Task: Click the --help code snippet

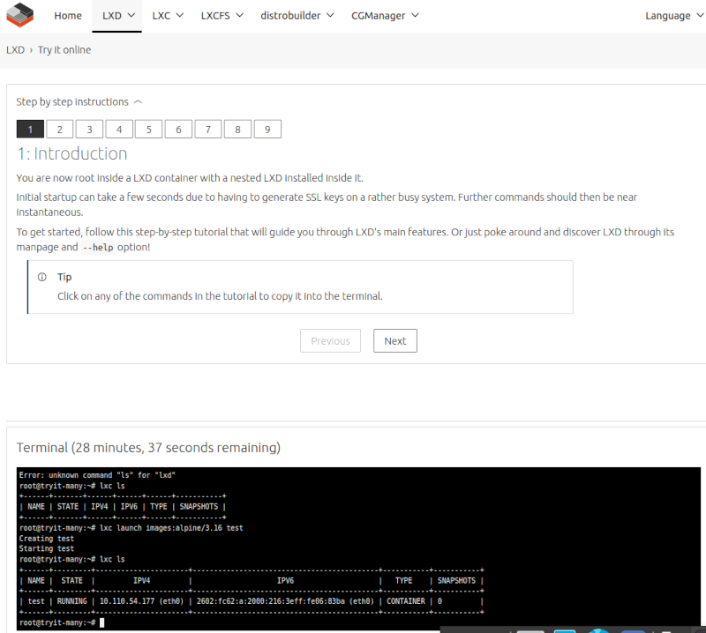Action: click(98, 248)
